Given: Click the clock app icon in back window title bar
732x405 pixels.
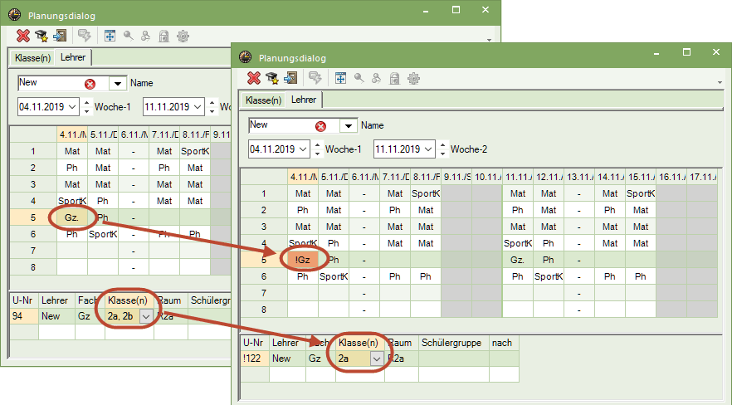Looking at the screenshot, I should tap(14, 14).
